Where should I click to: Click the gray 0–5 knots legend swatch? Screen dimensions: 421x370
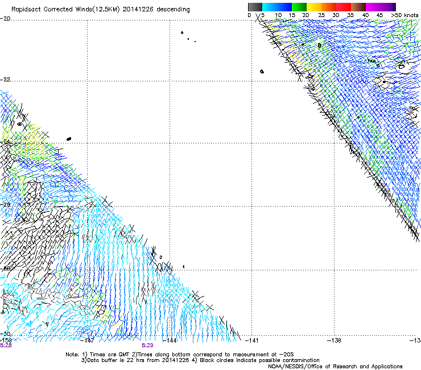[x=255, y=7]
